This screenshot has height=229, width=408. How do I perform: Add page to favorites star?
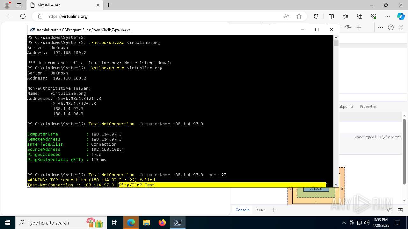coord(299,16)
